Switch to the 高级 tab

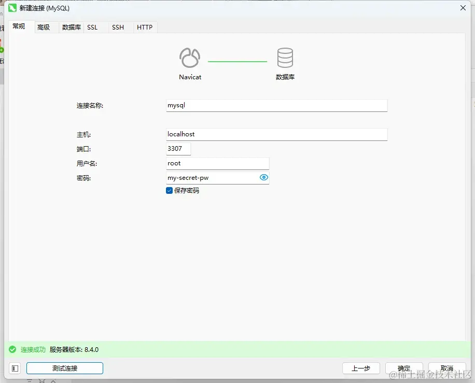[44, 27]
